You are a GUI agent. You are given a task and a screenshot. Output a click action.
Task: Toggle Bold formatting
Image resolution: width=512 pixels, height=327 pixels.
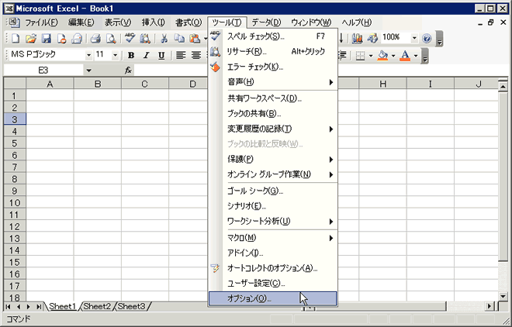coord(131,56)
